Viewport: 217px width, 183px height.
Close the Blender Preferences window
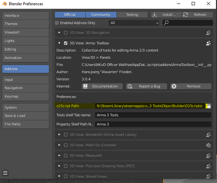click(x=209, y=4)
